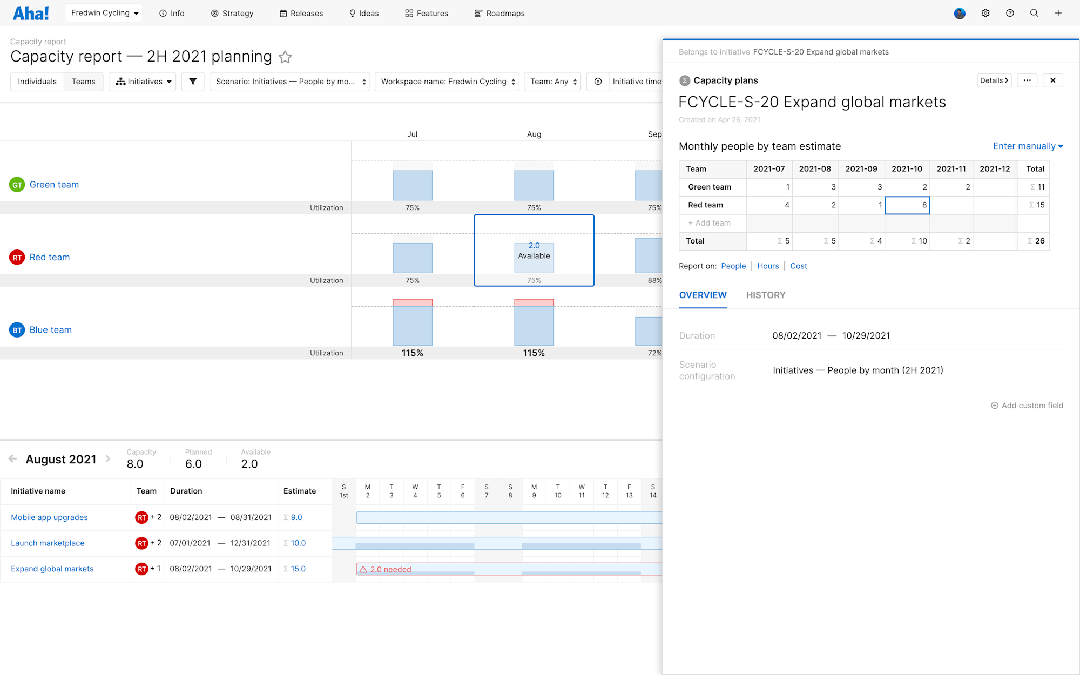Clear the Initiative time filter icon
Screen dimensions: 1080x675
coord(598,82)
